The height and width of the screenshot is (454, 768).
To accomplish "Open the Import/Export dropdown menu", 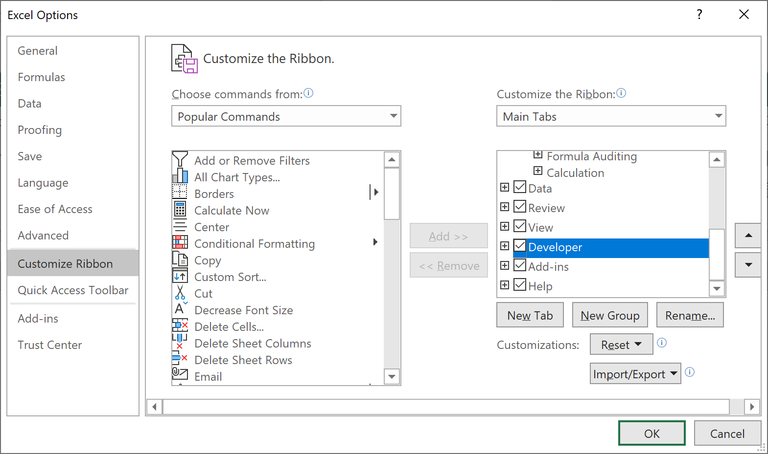I will tap(635, 374).
